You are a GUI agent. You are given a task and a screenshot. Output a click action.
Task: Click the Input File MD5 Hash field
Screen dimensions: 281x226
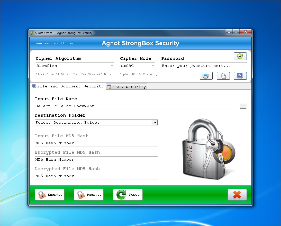coord(96,143)
